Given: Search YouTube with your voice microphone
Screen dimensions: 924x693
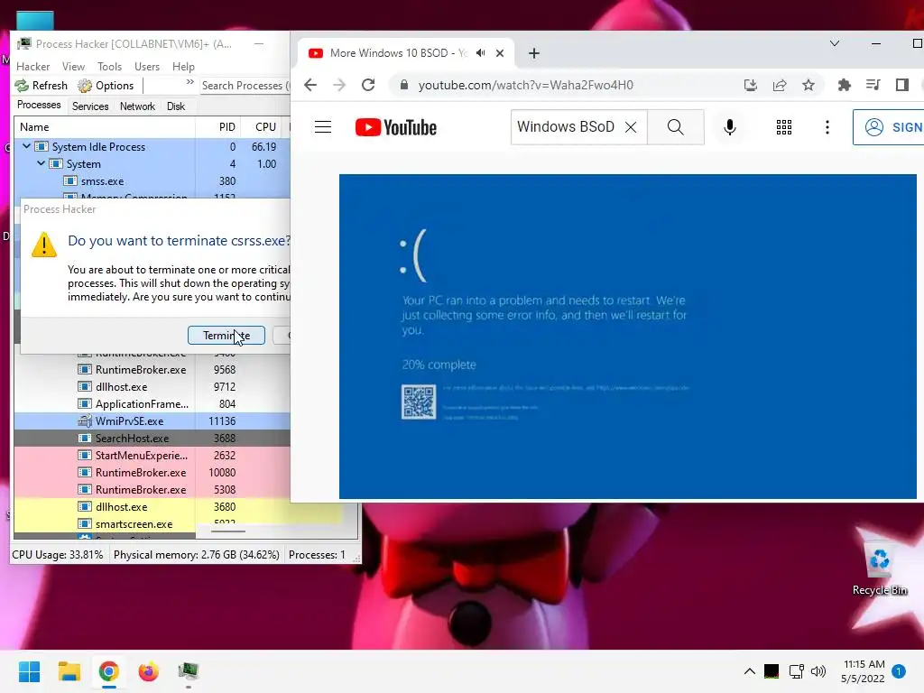Looking at the screenshot, I should [x=729, y=126].
